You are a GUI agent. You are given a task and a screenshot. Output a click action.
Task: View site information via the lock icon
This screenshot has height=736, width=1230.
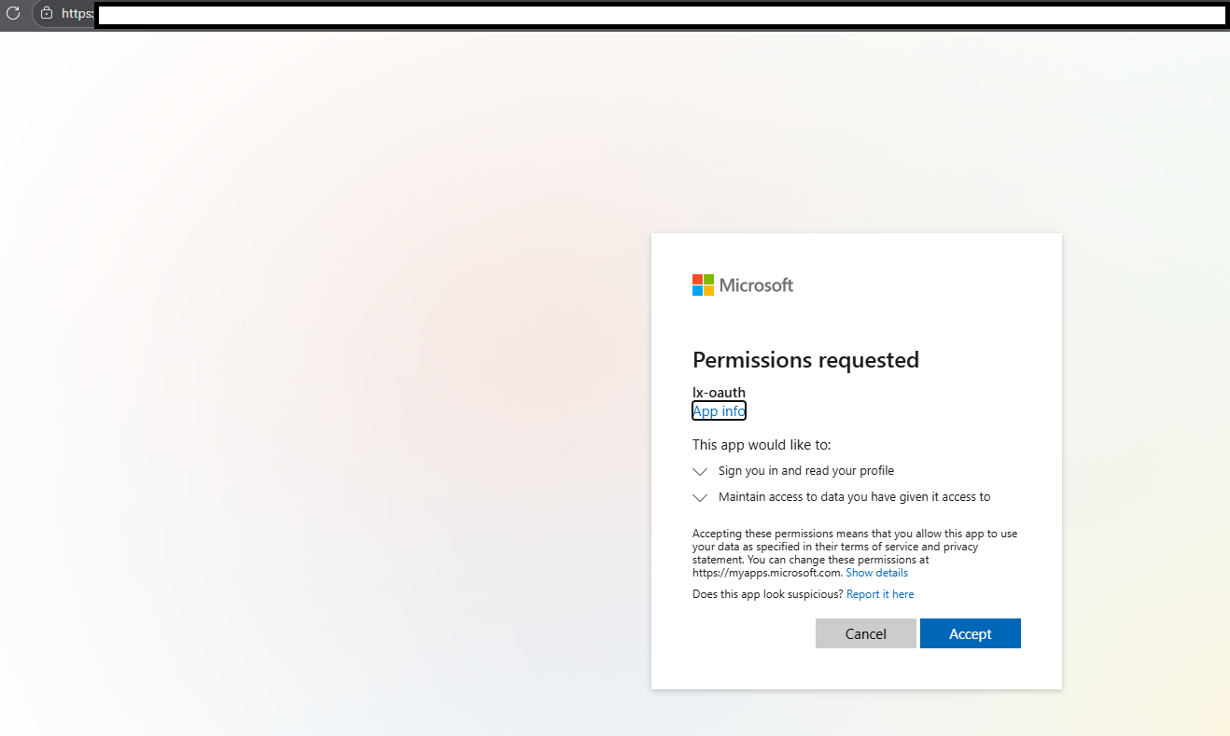47,13
